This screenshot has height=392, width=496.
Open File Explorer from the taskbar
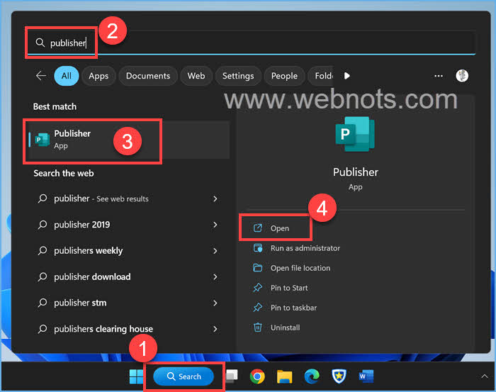pos(284,376)
